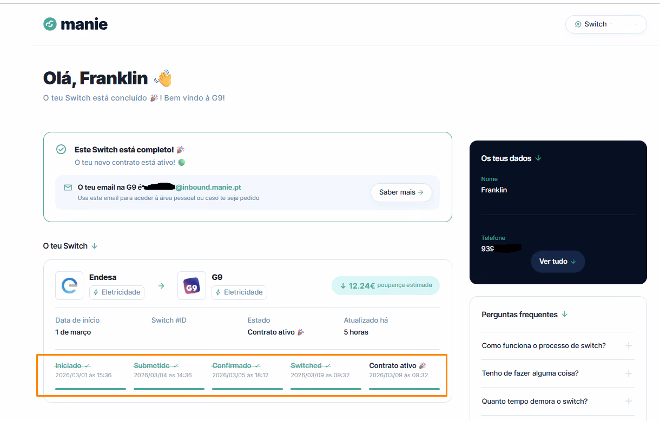Click the progress bar under Iniciado
The width and height of the screenshot is (660, 421).
click(x=90, y=389)
